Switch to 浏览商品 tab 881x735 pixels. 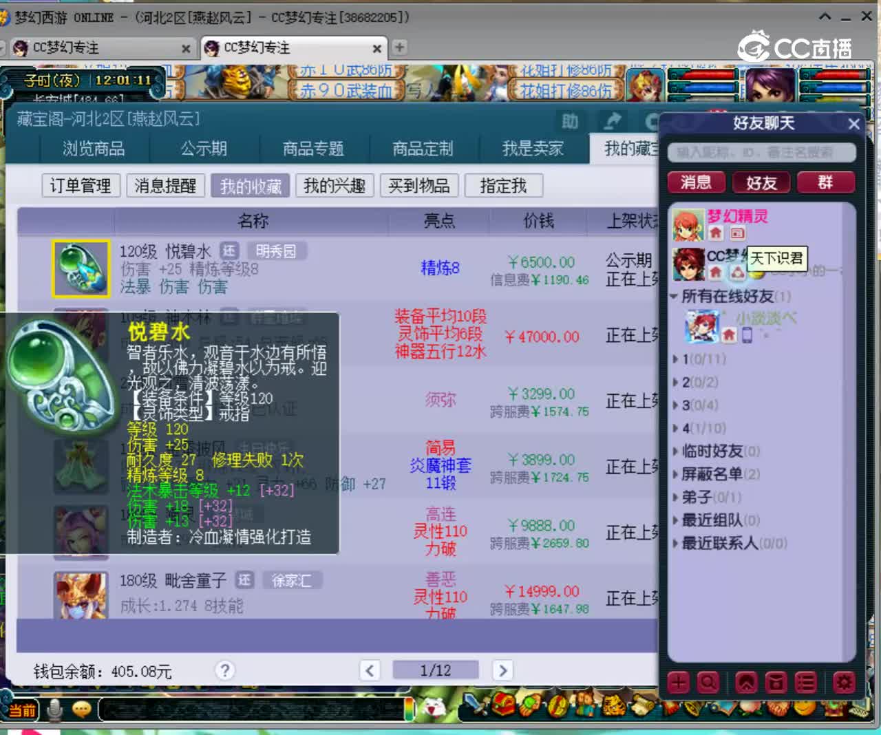click(x=94, y=149)
